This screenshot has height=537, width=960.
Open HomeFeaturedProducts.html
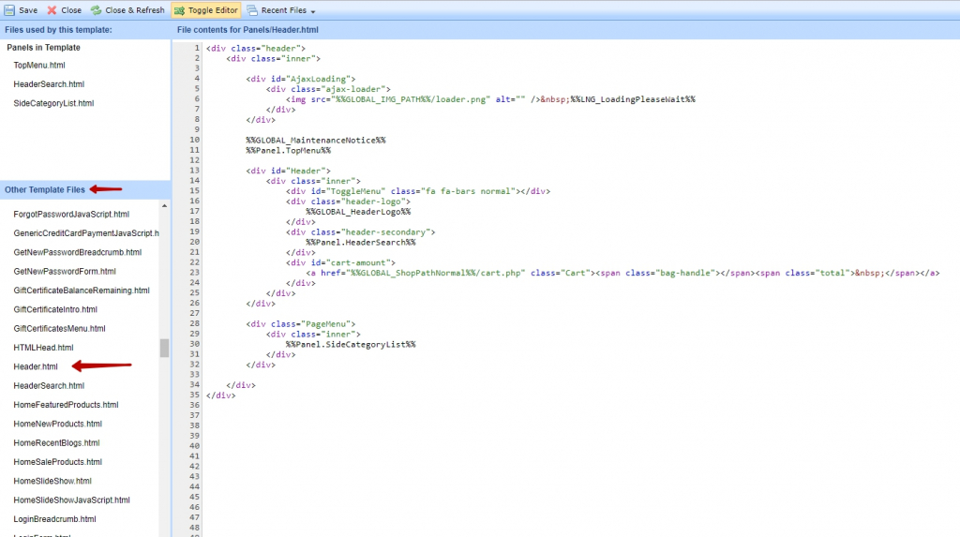(67, 405)
